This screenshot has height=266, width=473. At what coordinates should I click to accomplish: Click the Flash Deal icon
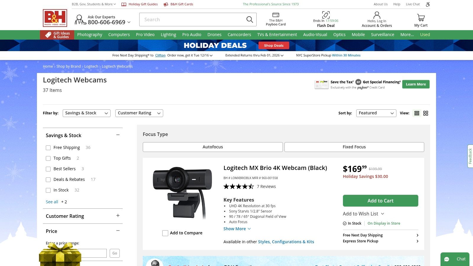click(x=325, y=14)
